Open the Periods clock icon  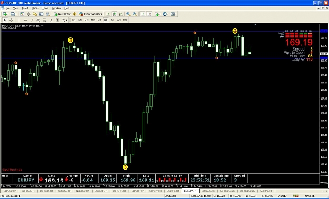(164, 14)
